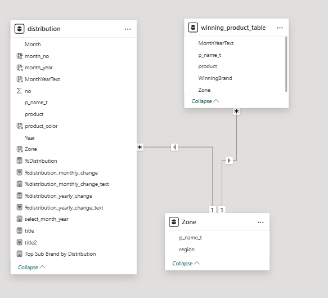
Task: Click the Zone table database icon
Action: point(174,222)
